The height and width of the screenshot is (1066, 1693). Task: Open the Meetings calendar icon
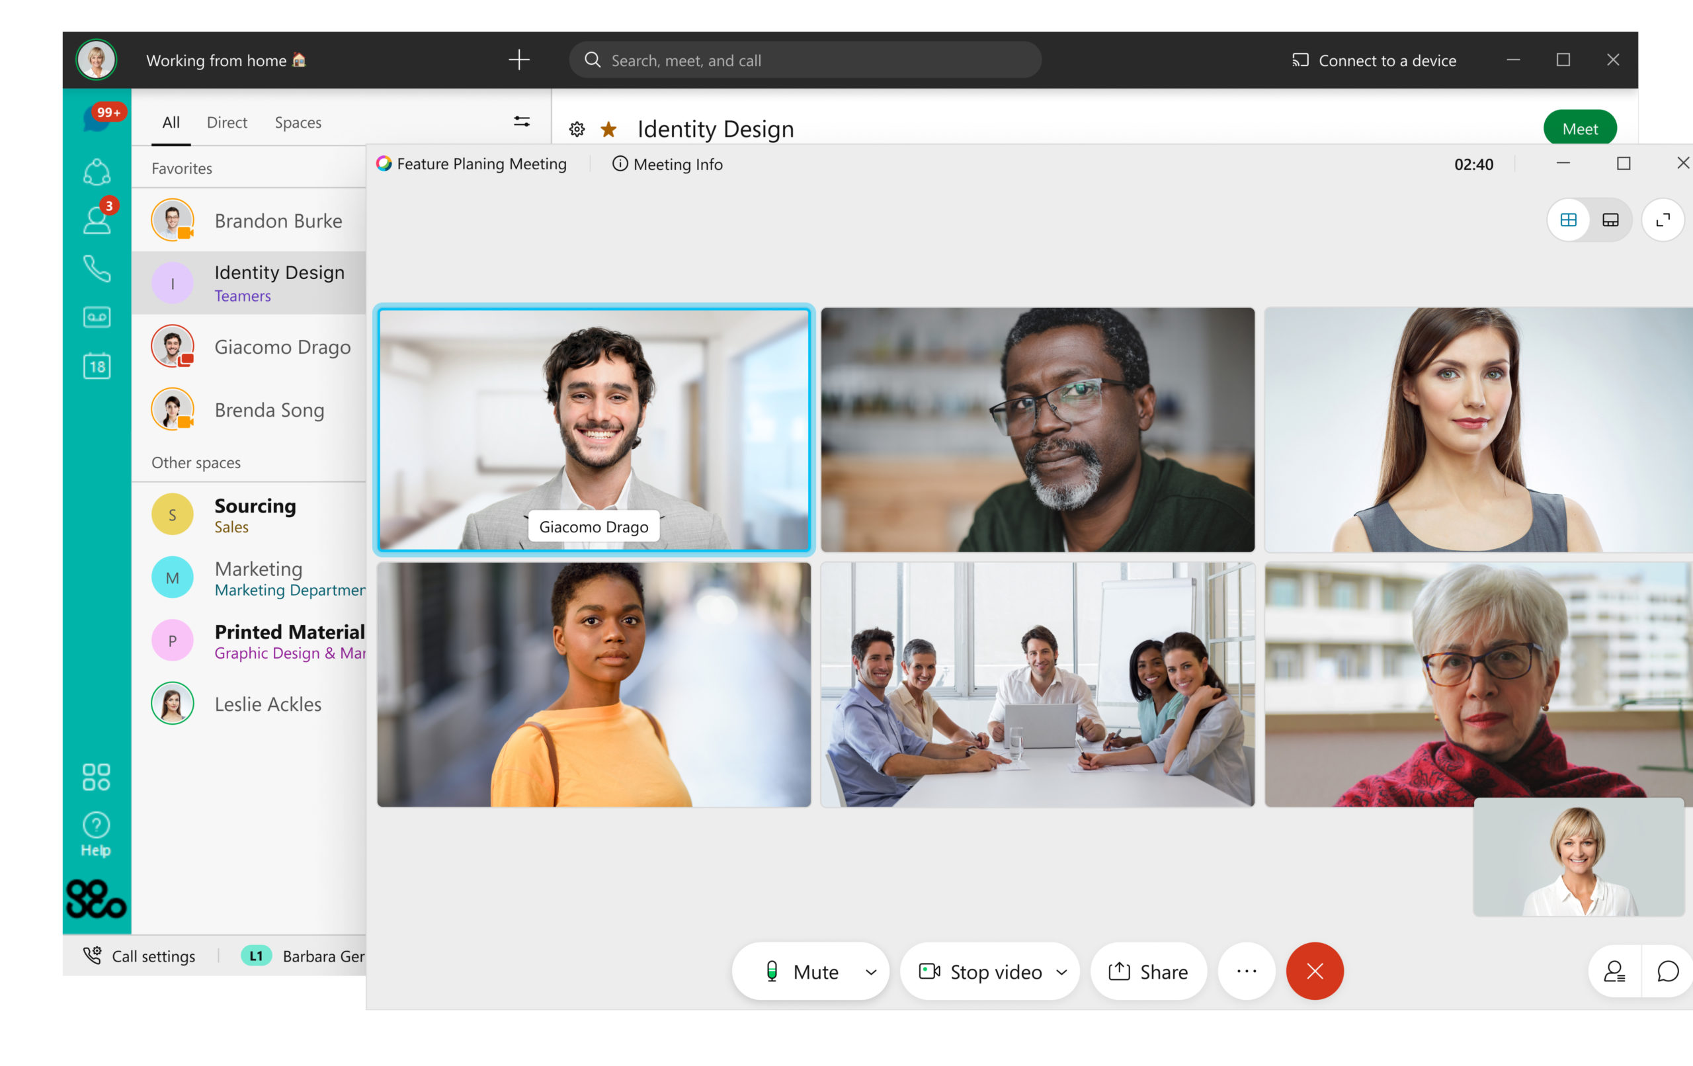pyautogui.click(x=97, y=366)
